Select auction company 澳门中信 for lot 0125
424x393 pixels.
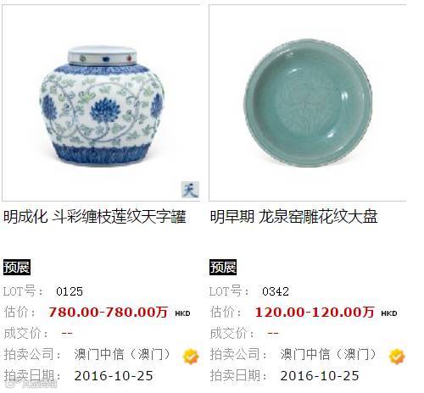point(122,354)
